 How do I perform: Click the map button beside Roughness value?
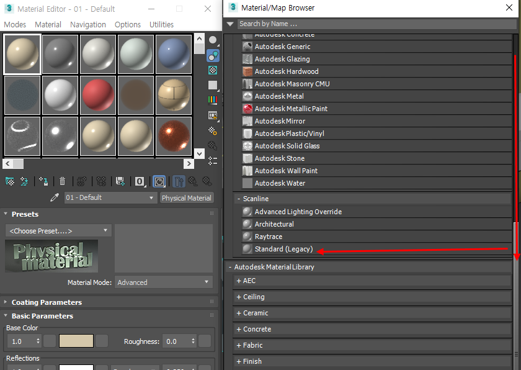click(x=205, y=341)
